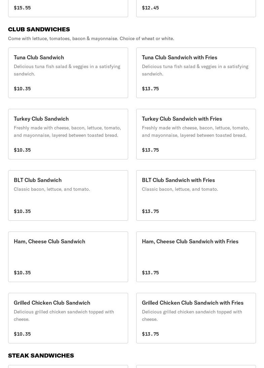Choose the Turkey Club Sandwich item
Image resolution: width=264 pixels, height=368 pixels.
point(68,134)
